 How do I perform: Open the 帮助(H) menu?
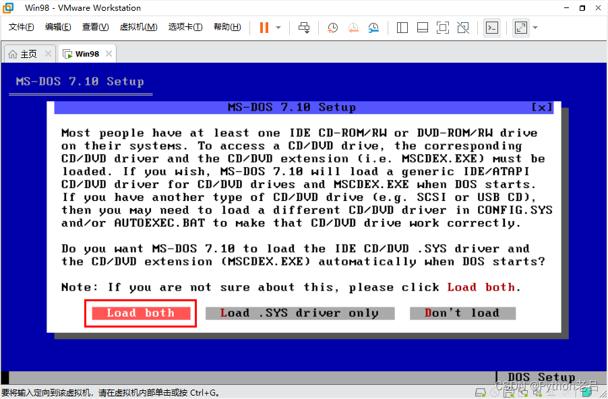click(x=227, y=27)
